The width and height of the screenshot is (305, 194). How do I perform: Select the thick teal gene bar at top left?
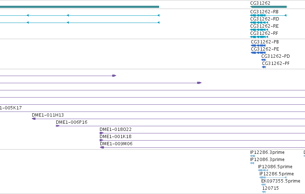80,7
